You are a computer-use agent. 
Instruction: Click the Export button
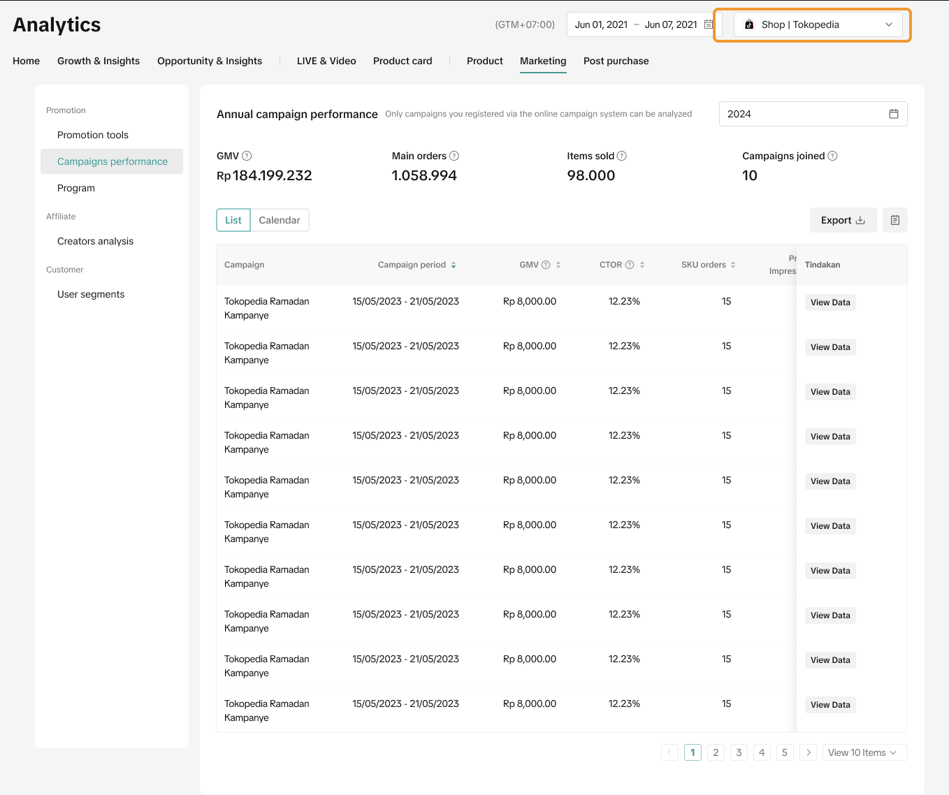pos(843,220)
